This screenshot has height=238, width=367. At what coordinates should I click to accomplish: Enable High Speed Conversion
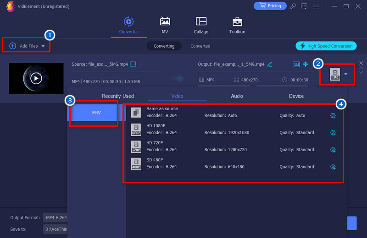click(x=326, y=46)
